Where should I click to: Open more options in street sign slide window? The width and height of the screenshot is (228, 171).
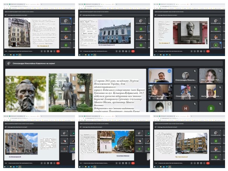pos(129,163)
